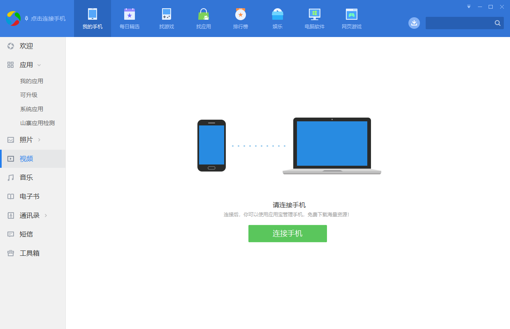Open the 电子书 sidebar label
The image size is (510, 329).
tap(30, 197)
